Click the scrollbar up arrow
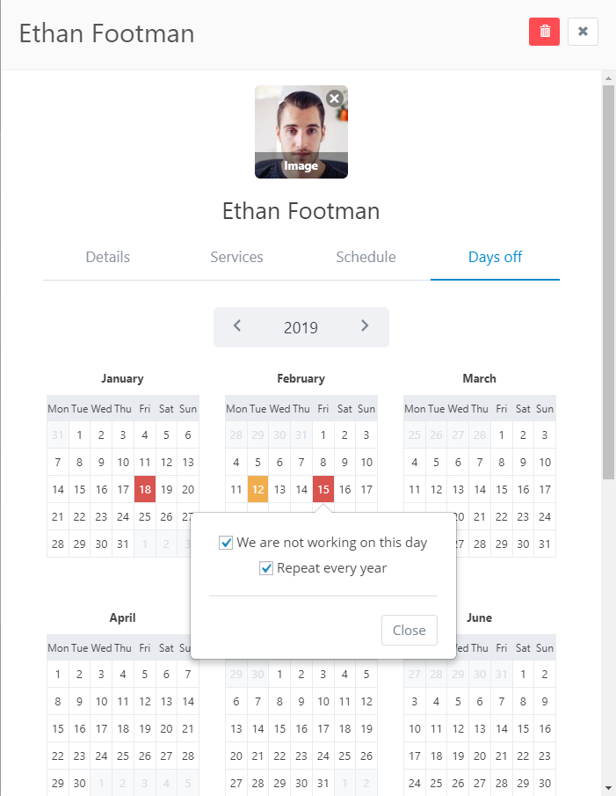This screenshot has width=616, height=796. tap(608, 78)
